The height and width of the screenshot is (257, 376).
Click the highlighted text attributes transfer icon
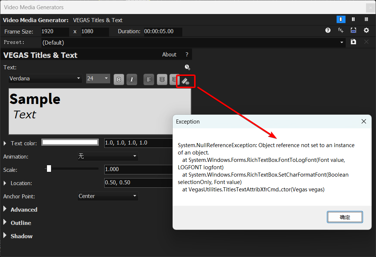pyautogui.click(x=186, y=80)
